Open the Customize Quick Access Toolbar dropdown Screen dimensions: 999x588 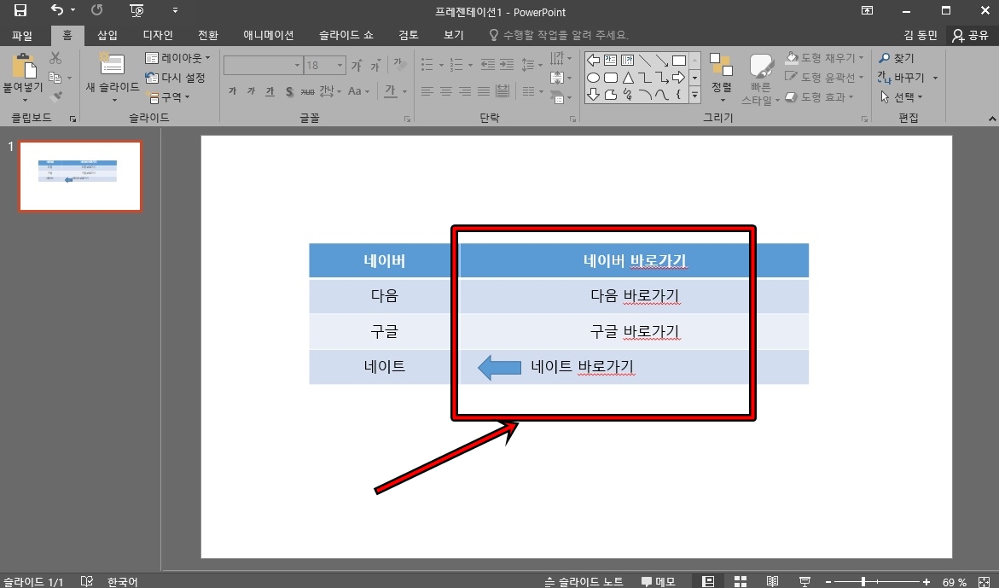175,11
